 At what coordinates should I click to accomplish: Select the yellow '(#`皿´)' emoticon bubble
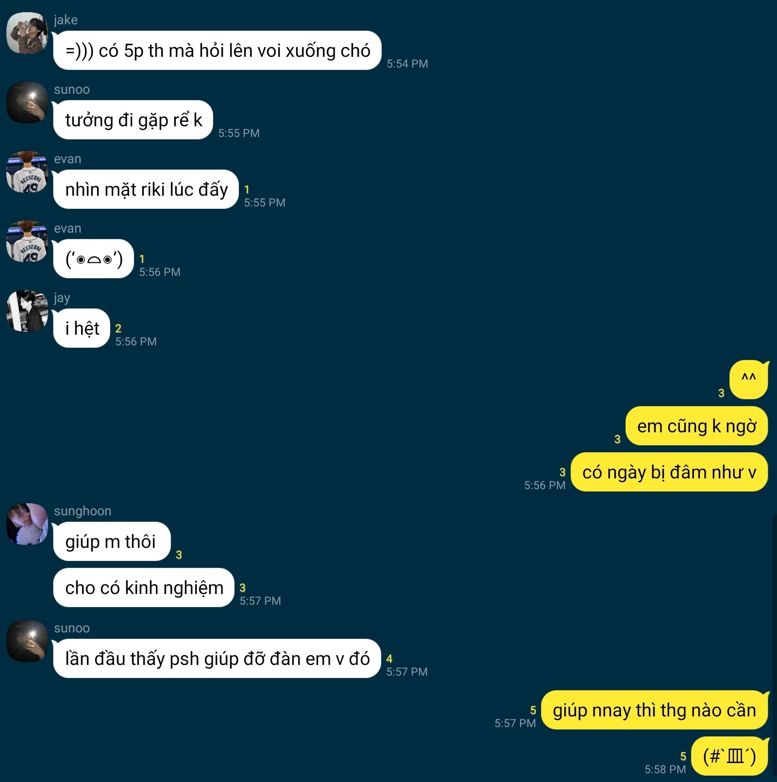click(729, 756)
